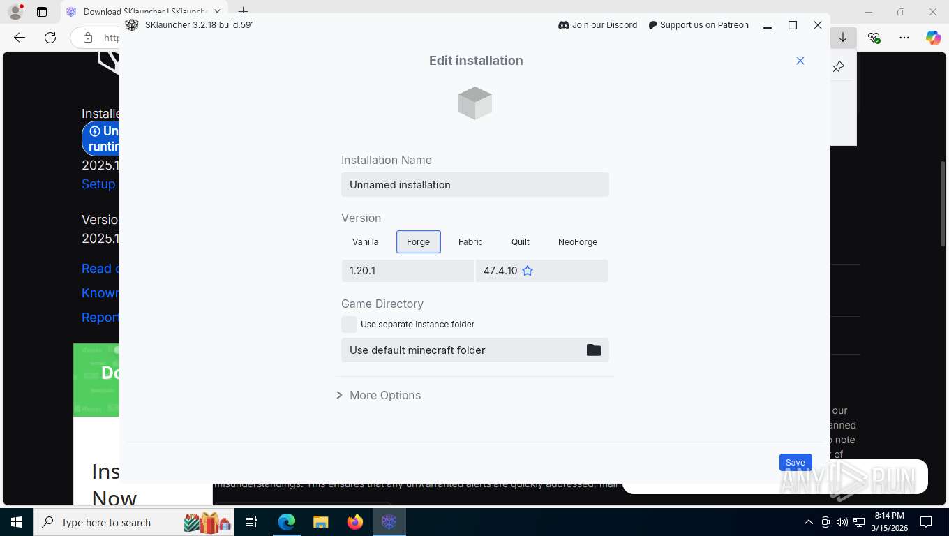Show hidden system tray icons
Viewport: 949px width, 536px height.
(809, 522)
